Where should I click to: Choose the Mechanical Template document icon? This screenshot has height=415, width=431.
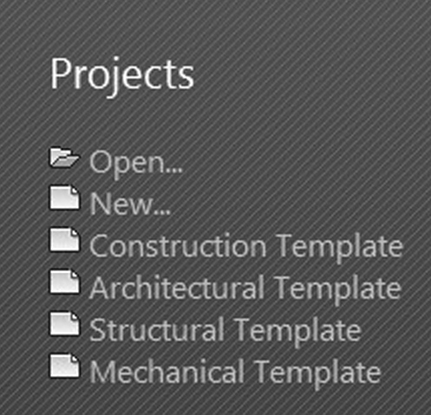64,366
